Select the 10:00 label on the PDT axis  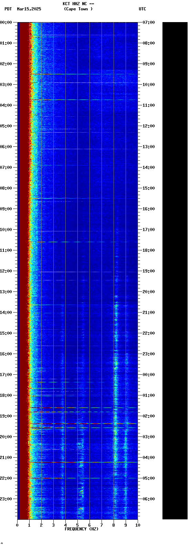point(6,230)
